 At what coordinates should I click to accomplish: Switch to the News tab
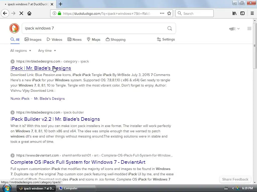click(74, 39)
